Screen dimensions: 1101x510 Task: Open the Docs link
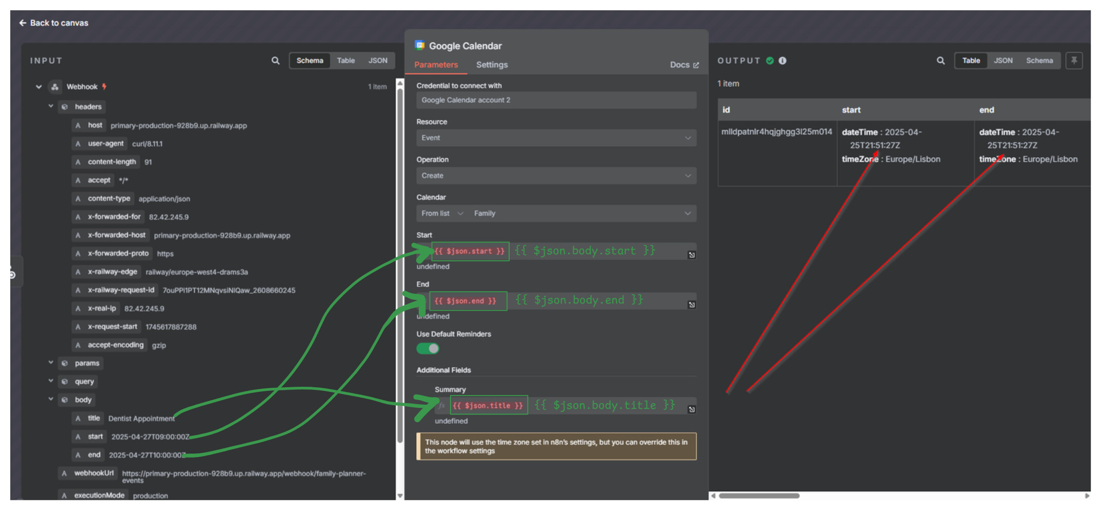tap(684, 65)
